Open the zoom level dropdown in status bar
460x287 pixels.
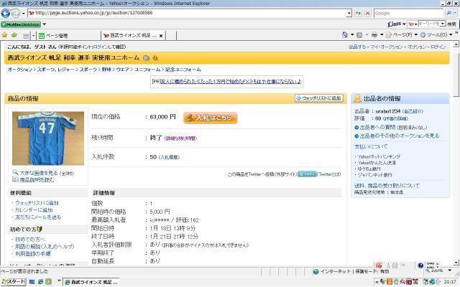pyautogui.click(x=450, y=270)
